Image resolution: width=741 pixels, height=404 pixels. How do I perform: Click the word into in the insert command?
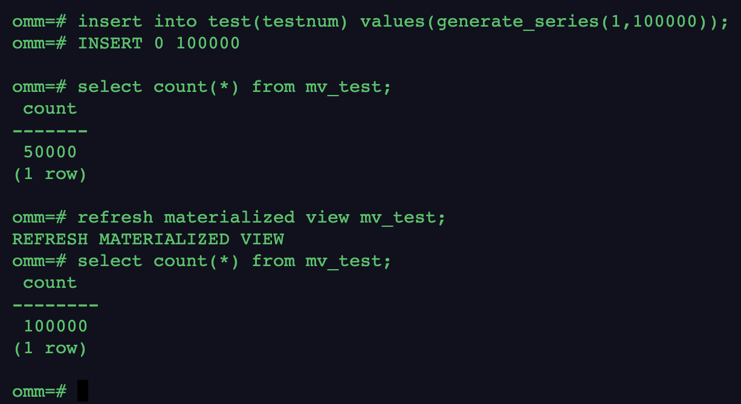click(x=175, y=21)
